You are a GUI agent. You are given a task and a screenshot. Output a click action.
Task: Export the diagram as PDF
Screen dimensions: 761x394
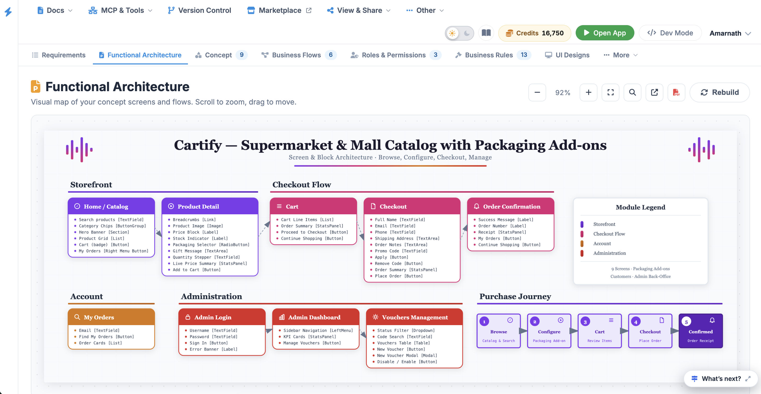676,92
